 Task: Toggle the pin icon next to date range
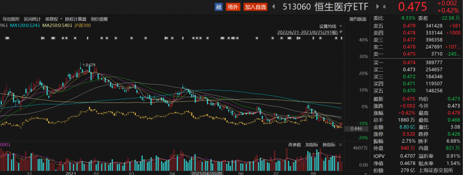pyautogui.click(x=341, y=32)
